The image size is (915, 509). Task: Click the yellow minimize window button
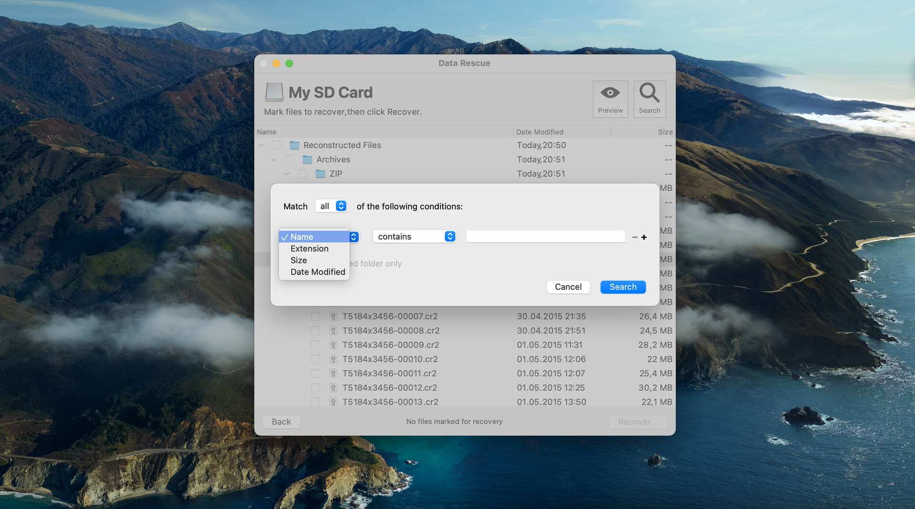coord(276,63)
